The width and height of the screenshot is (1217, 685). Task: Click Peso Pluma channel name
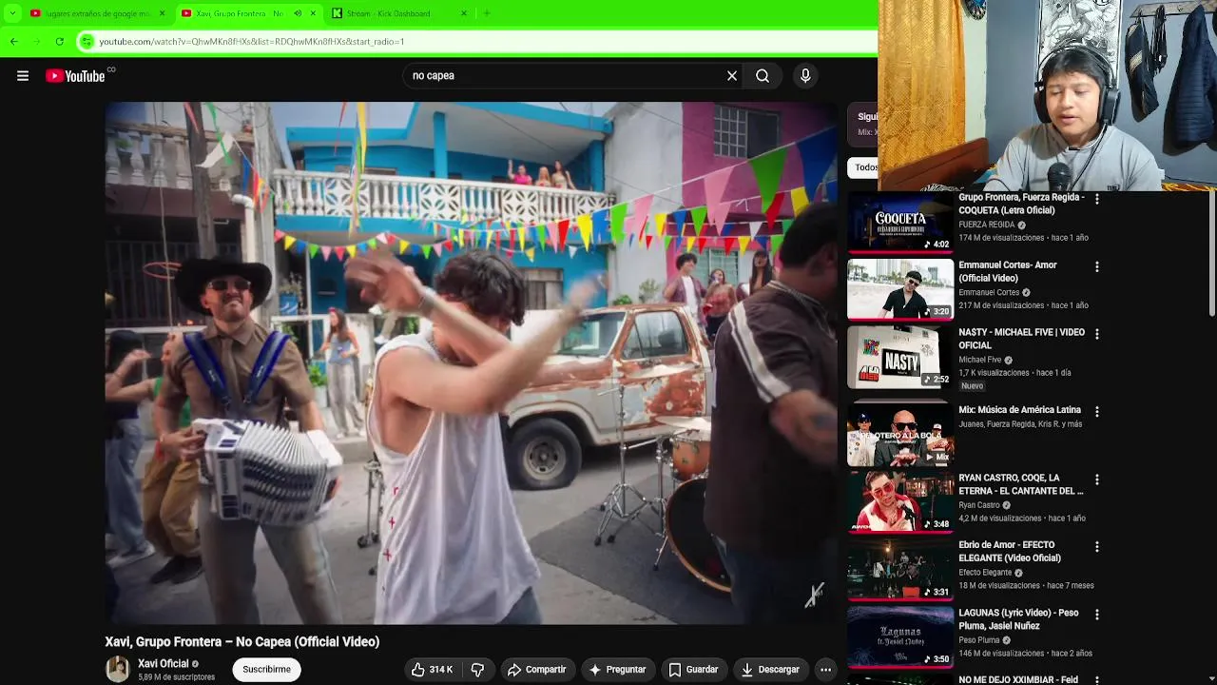[979, 640]
